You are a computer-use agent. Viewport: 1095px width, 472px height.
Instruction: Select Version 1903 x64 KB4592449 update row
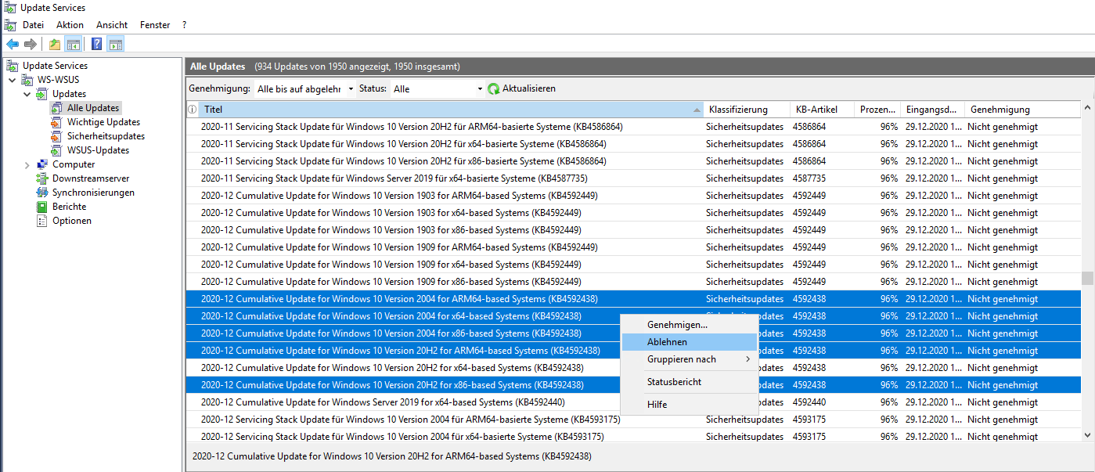pyautogui.click(x=633, y=213)
